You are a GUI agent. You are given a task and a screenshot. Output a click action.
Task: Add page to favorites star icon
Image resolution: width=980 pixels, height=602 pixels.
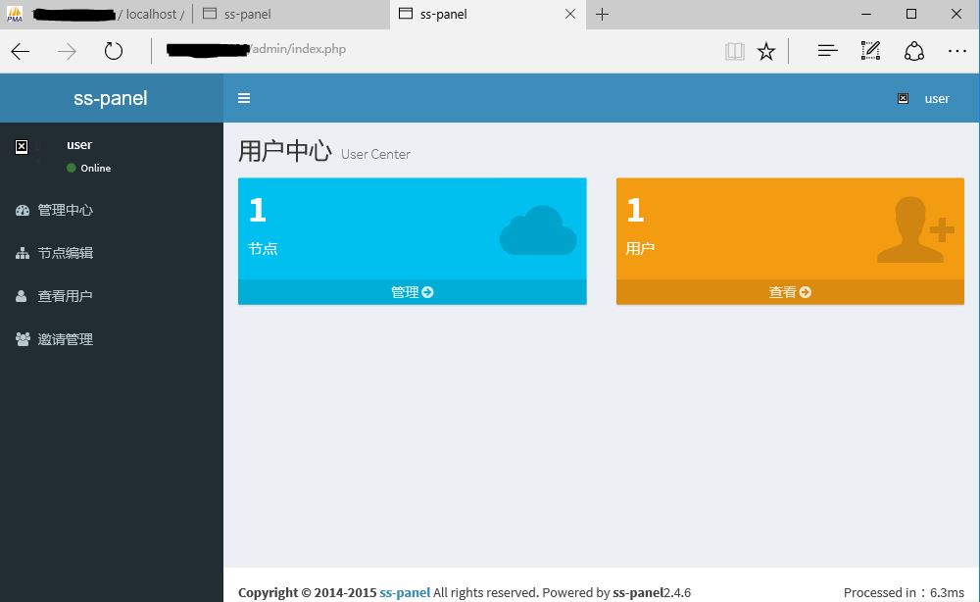click(766, 51)
